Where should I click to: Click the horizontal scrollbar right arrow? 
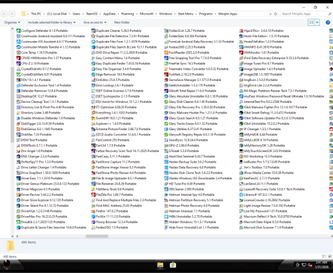tap(332, 236)
